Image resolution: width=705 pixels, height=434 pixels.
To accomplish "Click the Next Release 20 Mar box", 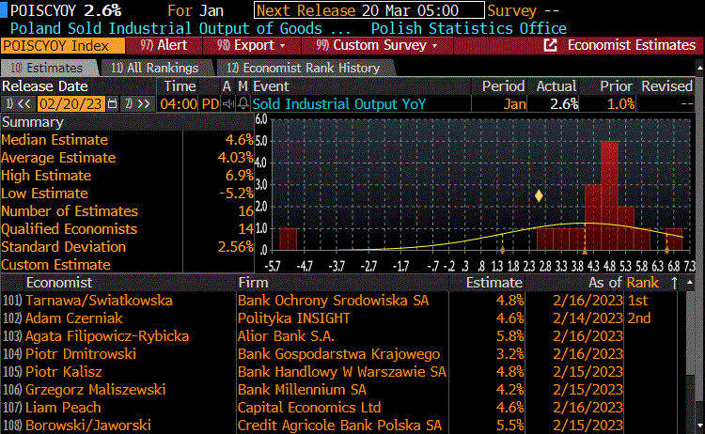I will point(369,10).
